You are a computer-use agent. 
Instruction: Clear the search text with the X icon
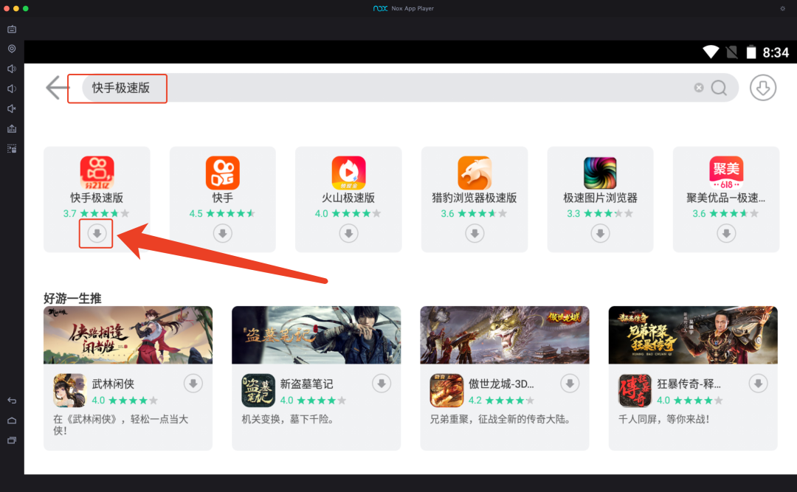(699, 88)
